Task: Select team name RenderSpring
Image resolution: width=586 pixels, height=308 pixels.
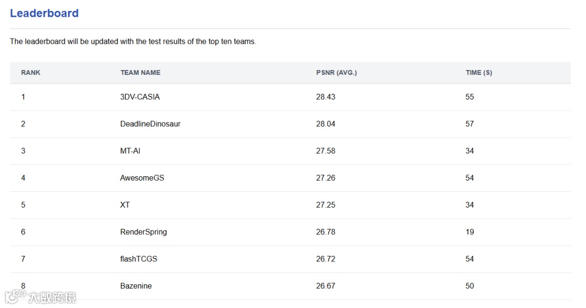Action: pyautogui.click(x=143, y=232)
